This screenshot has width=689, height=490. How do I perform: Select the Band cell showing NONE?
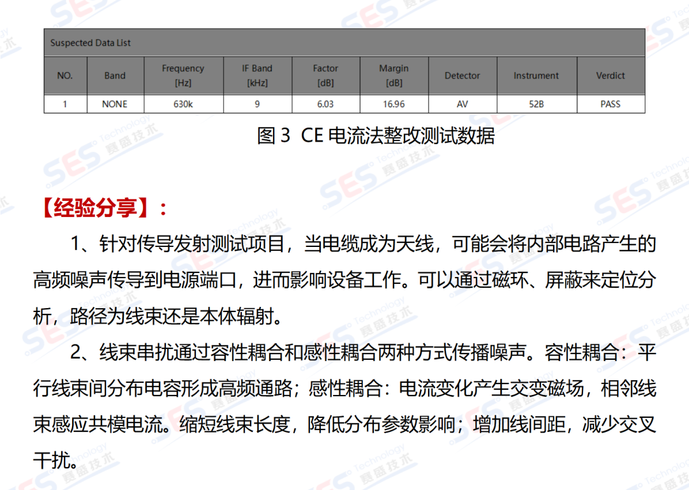click(115, 104)
